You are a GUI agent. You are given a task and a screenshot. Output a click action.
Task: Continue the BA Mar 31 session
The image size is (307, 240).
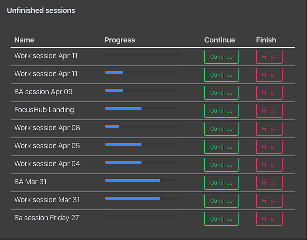click(221, 182)
